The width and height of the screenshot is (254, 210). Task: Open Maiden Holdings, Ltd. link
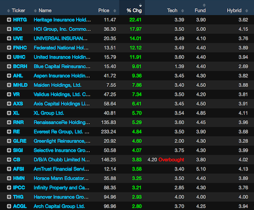pyautogui.click(x=58, y=85)
